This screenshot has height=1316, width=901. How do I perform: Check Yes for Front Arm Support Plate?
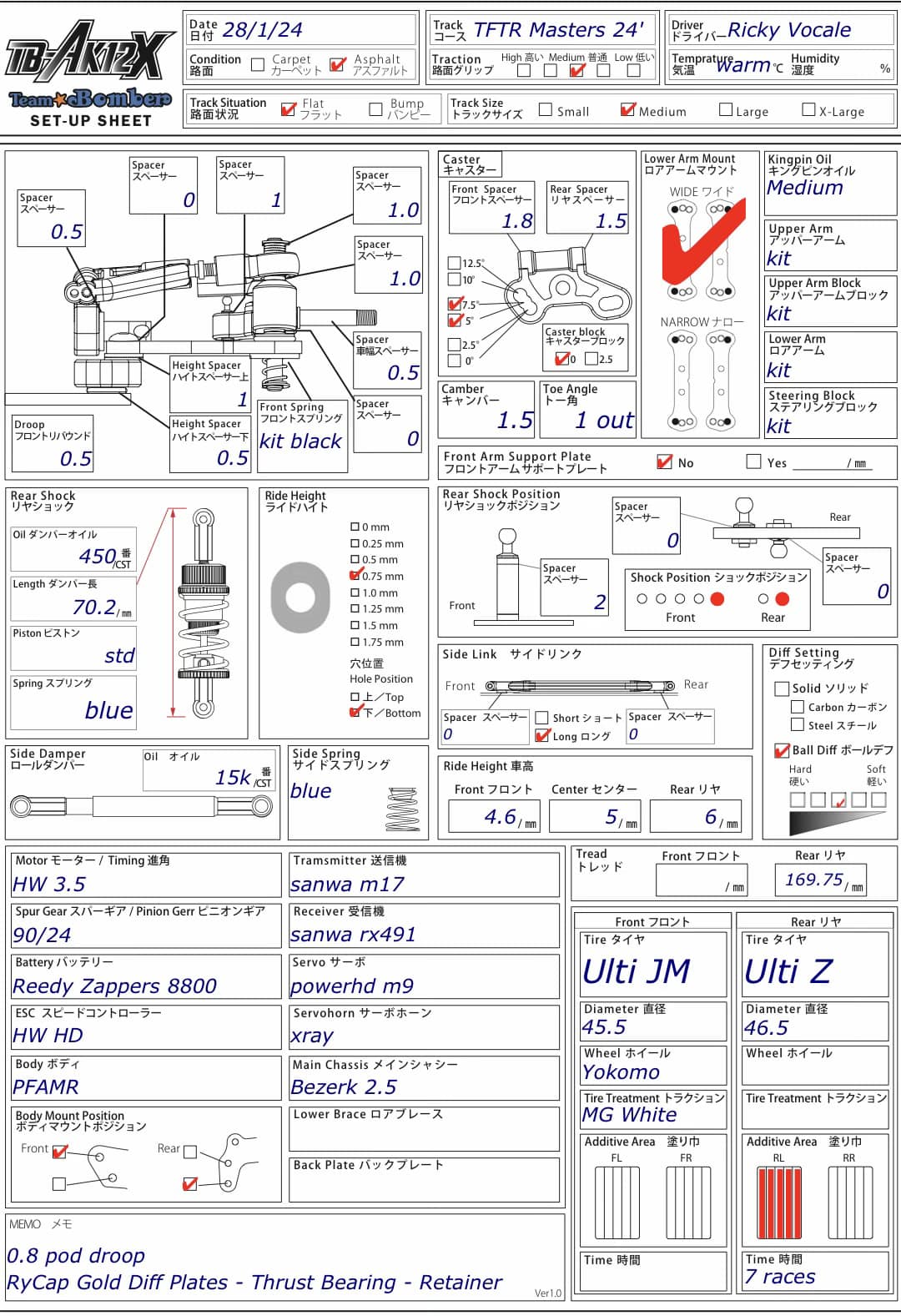coord(754,461)
